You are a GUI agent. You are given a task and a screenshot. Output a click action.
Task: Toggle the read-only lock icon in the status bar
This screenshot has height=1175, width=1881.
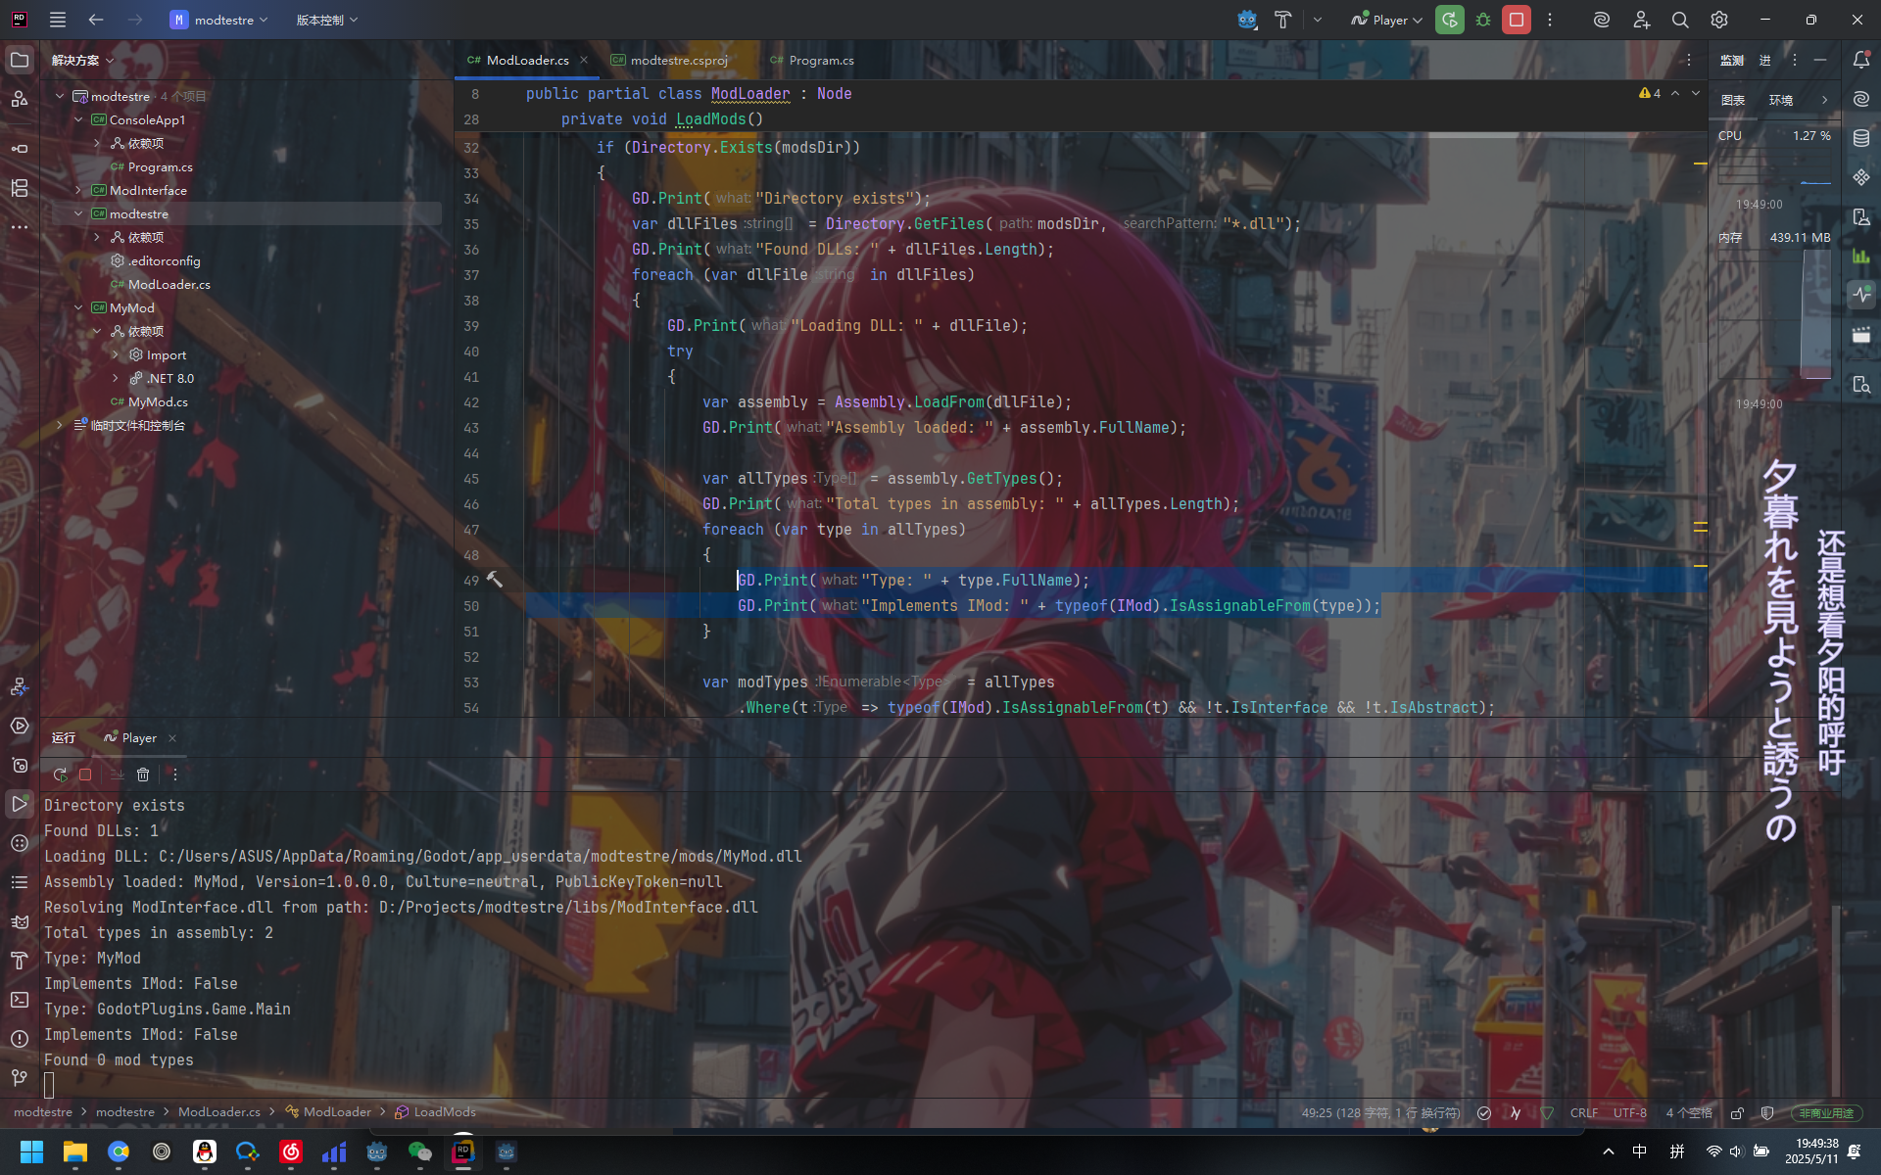(1737, 1112)
